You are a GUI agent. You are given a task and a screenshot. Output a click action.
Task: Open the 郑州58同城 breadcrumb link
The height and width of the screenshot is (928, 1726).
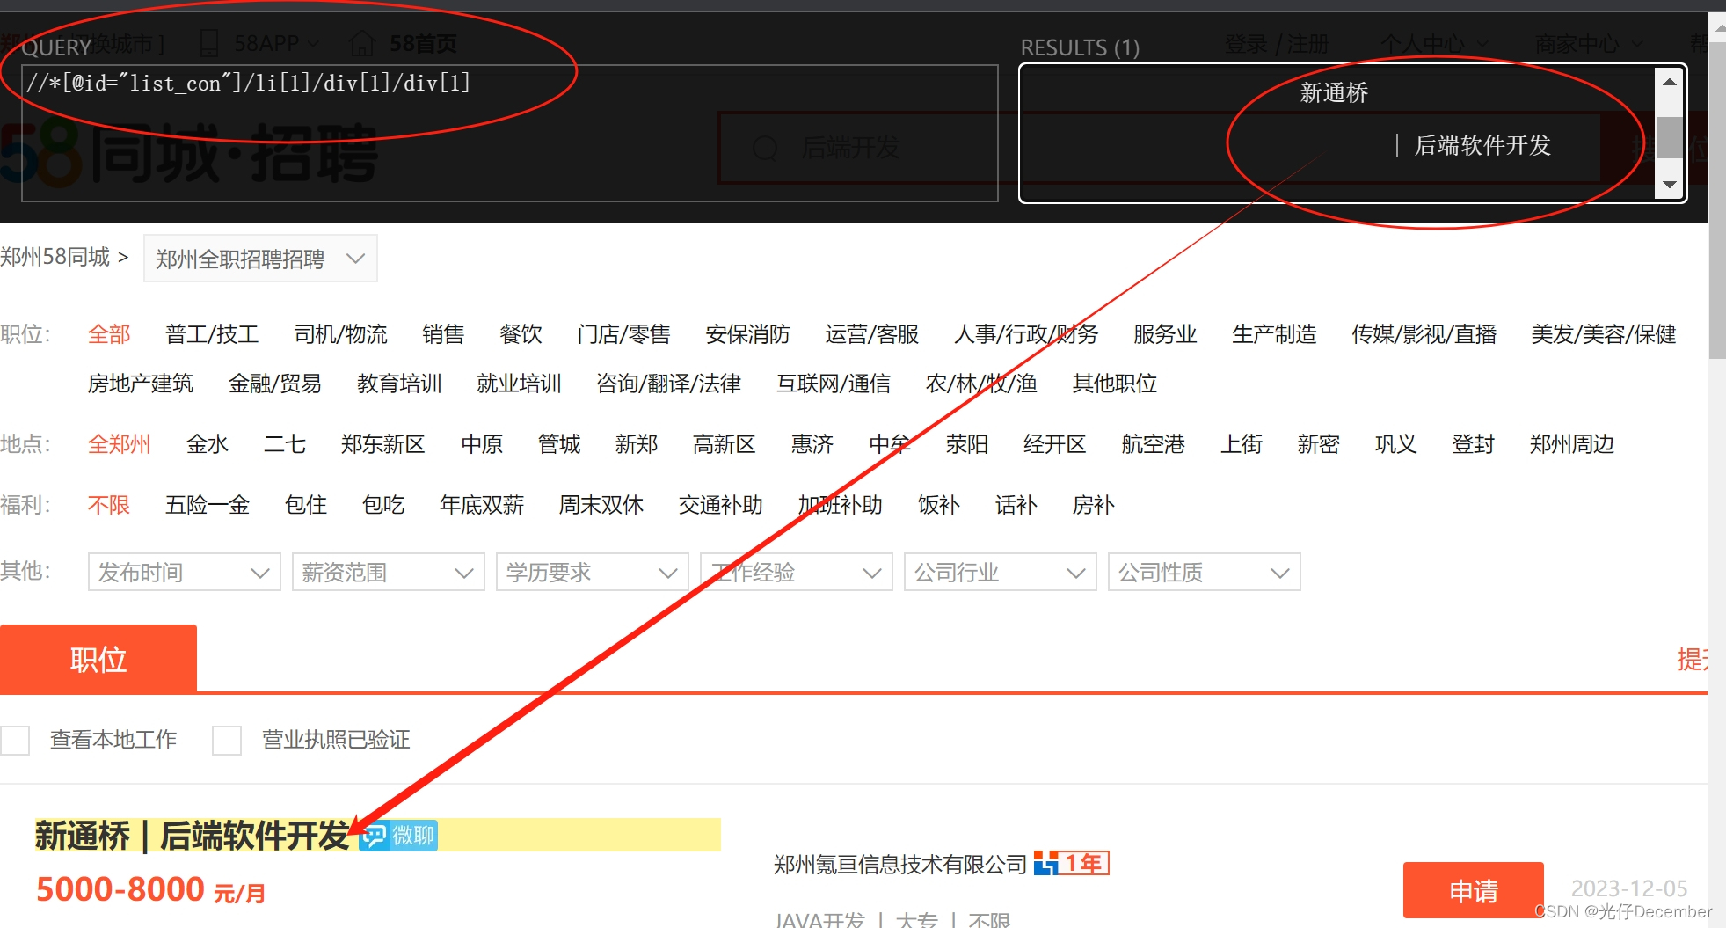[55, 257]
